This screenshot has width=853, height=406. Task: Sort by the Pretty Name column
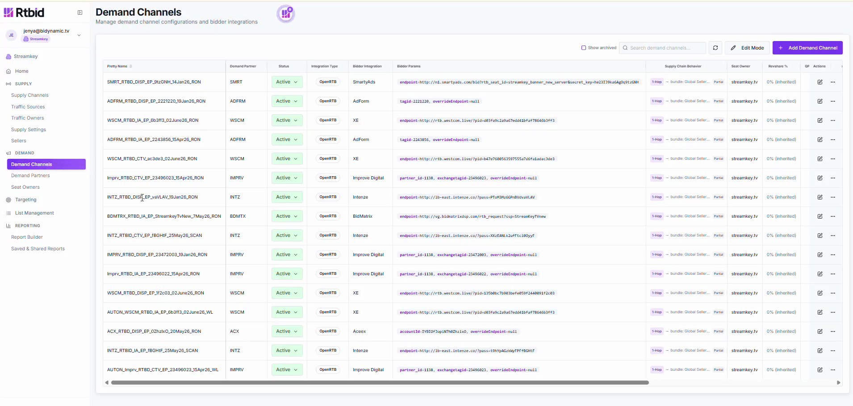pos(119,66)
